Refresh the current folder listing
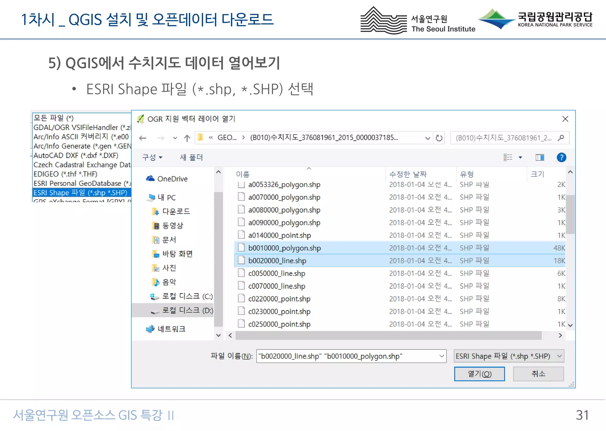Screen dimensions: 606x431 [x=439, y=138]
